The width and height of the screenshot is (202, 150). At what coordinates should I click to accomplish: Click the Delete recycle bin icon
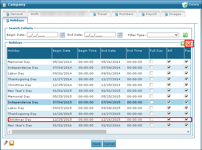185,5
